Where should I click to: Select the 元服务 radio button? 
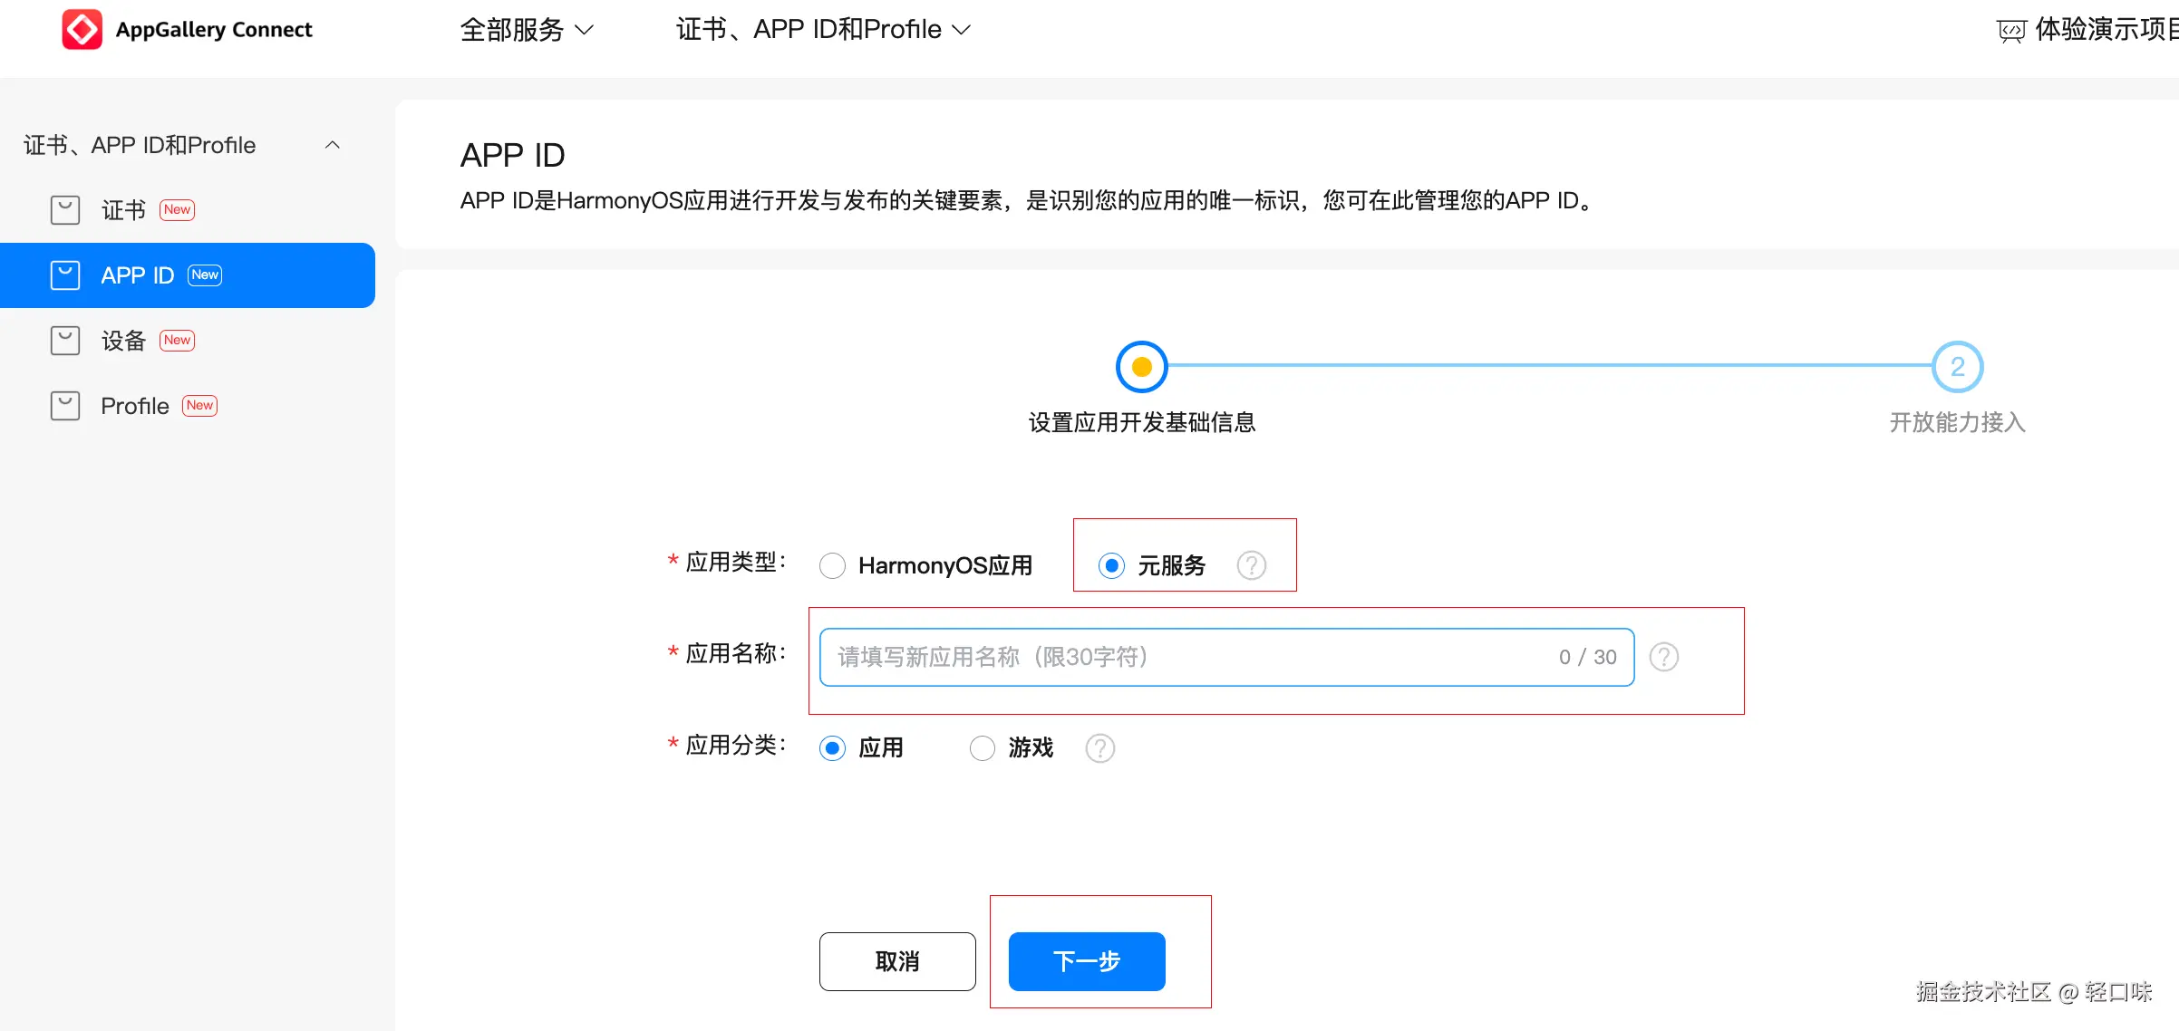[x=1111, y=565]
